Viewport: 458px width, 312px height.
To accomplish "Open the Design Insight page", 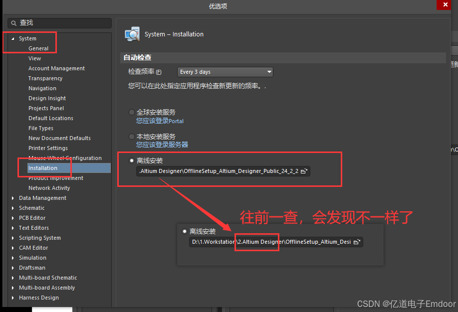I will pyautogui.click(x=47, y=98).
